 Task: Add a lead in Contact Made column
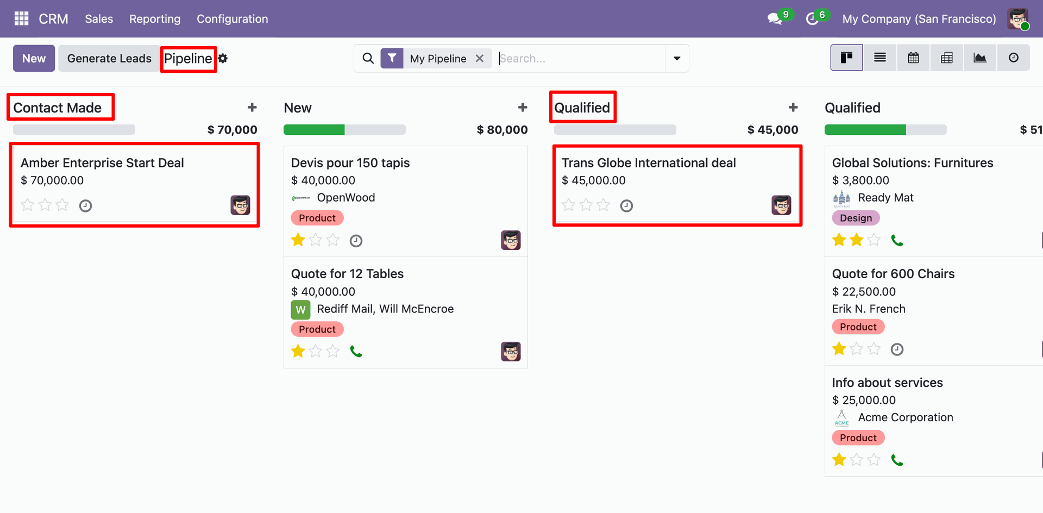(x=252, y=108)
